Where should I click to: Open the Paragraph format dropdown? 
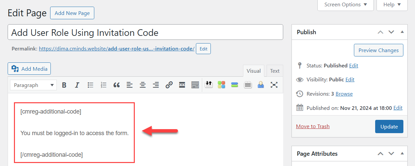pos(33,85)
